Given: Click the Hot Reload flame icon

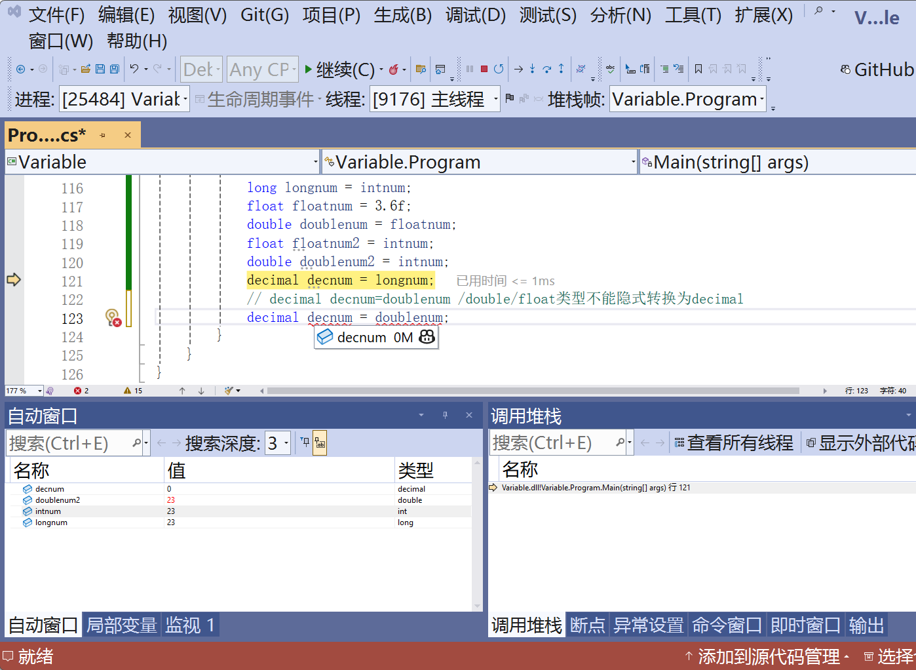Looking at the screenshot, I should point(394,69).
